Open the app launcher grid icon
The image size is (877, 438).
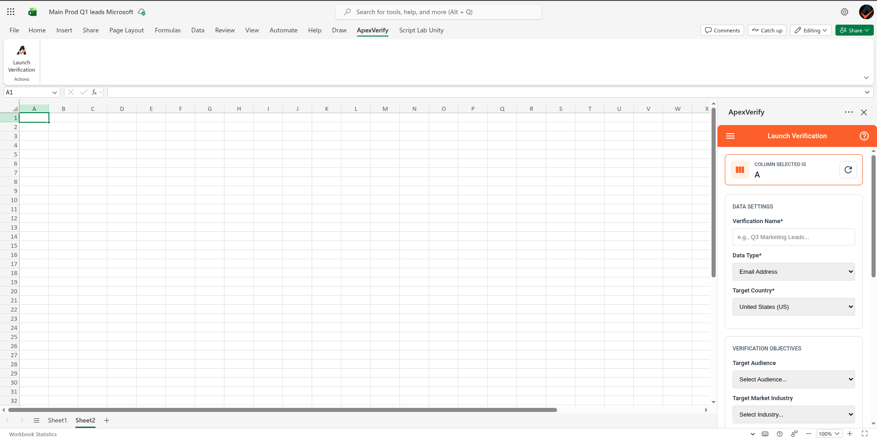(x=11, y=12)
